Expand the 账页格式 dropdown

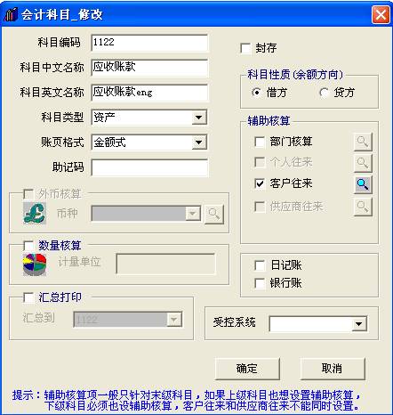(x=199, y=142)
